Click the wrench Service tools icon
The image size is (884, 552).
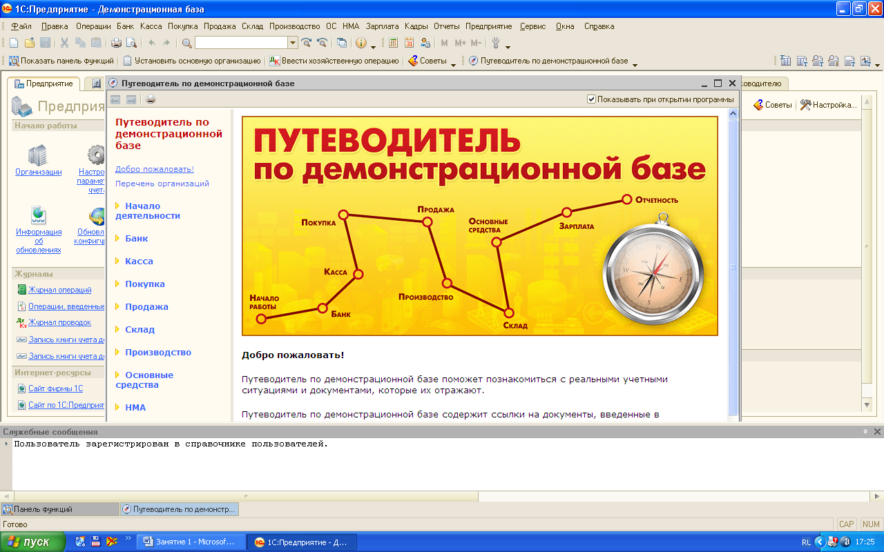tap(495, 43)
